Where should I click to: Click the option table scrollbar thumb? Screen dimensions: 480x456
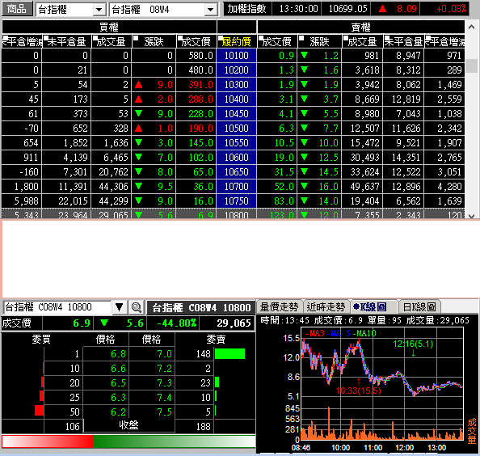471,65
